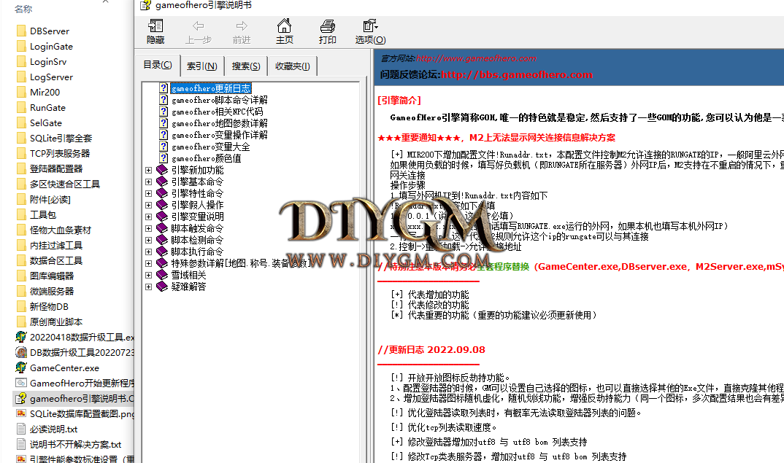Select the LoginSrv folder

pyautogui.click(x=48, y=62)
